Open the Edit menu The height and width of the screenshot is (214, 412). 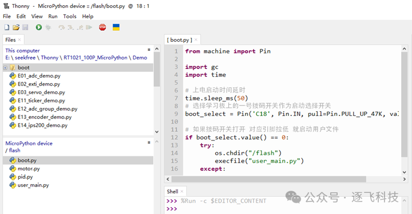[21, 16]
